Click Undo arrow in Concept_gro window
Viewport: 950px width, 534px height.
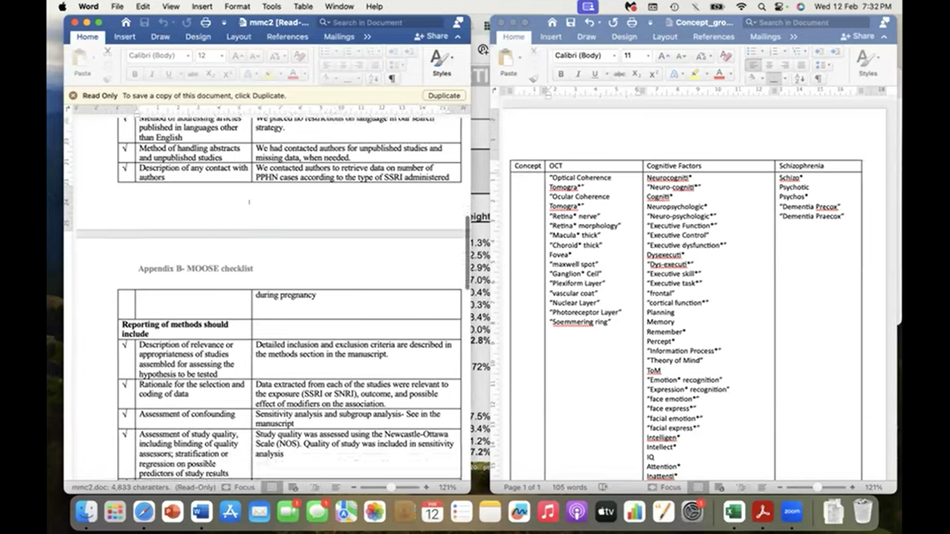590,22
